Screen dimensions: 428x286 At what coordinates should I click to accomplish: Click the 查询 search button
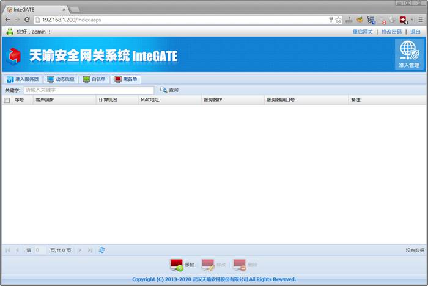(x=169, y=90)
